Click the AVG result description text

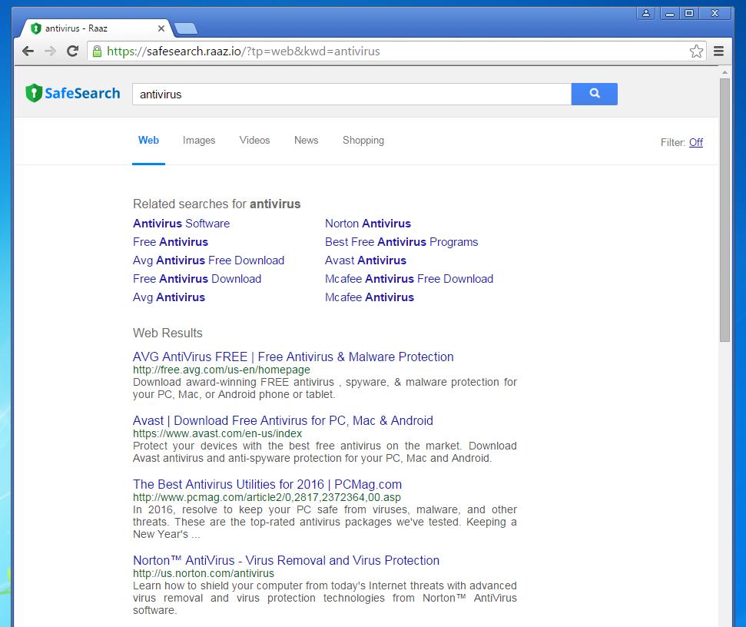coord(325,388)
